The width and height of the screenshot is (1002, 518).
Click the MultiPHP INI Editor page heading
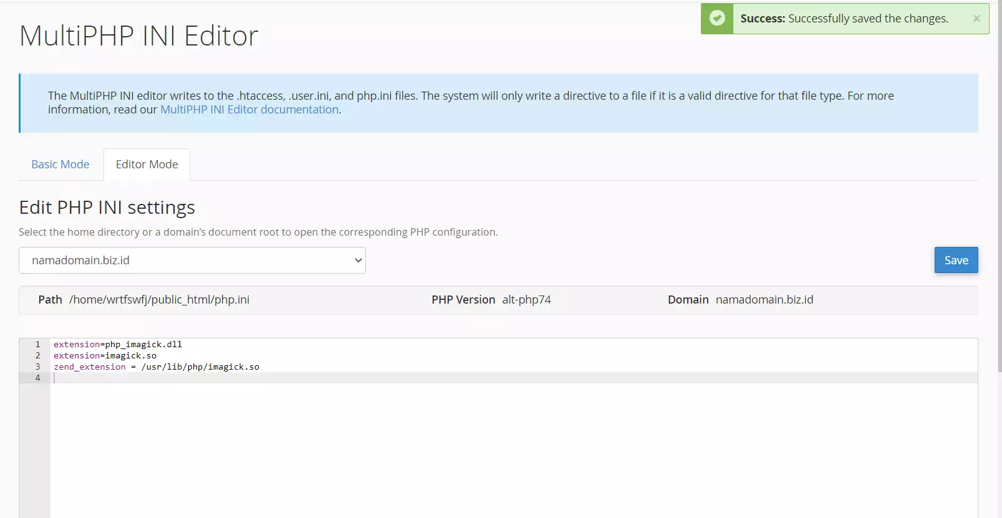pyautogui.click(x=139, y=36)
